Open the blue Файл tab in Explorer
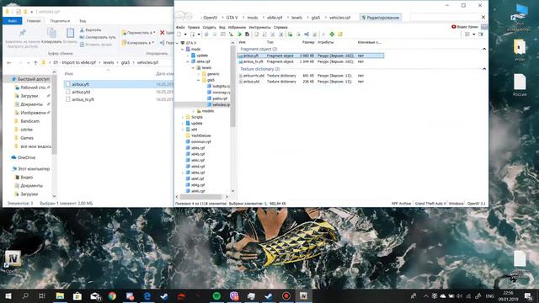 point(13,21)
